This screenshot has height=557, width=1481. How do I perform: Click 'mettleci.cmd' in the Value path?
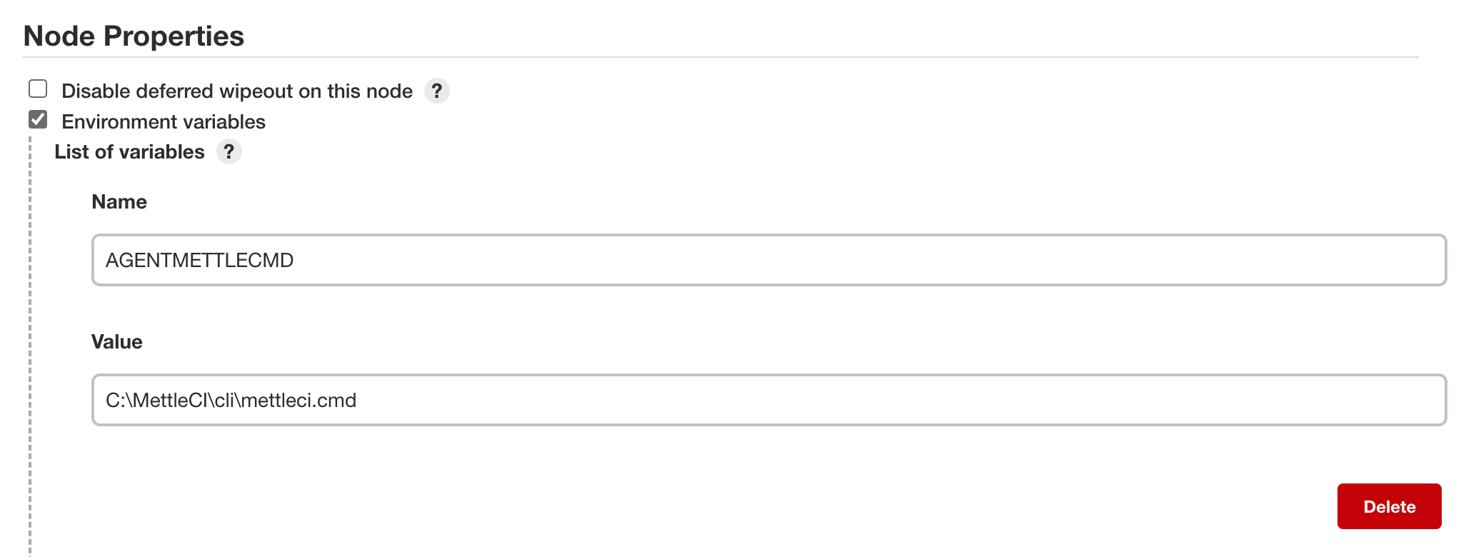click(x=298, y=401)
